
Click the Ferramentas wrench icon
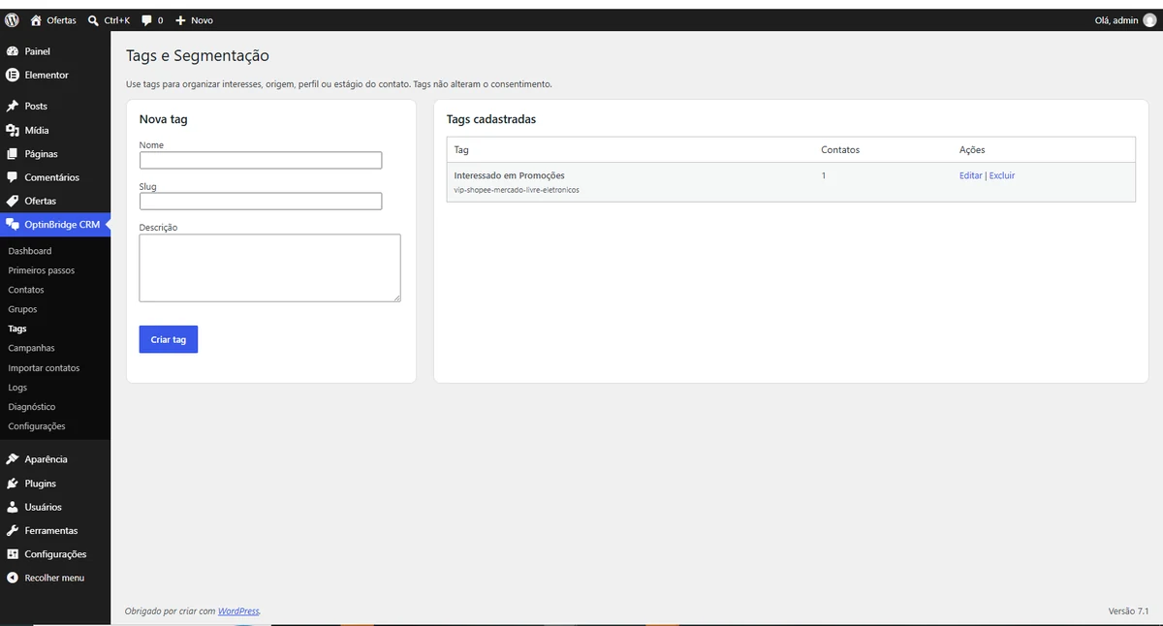coord(13,531)
